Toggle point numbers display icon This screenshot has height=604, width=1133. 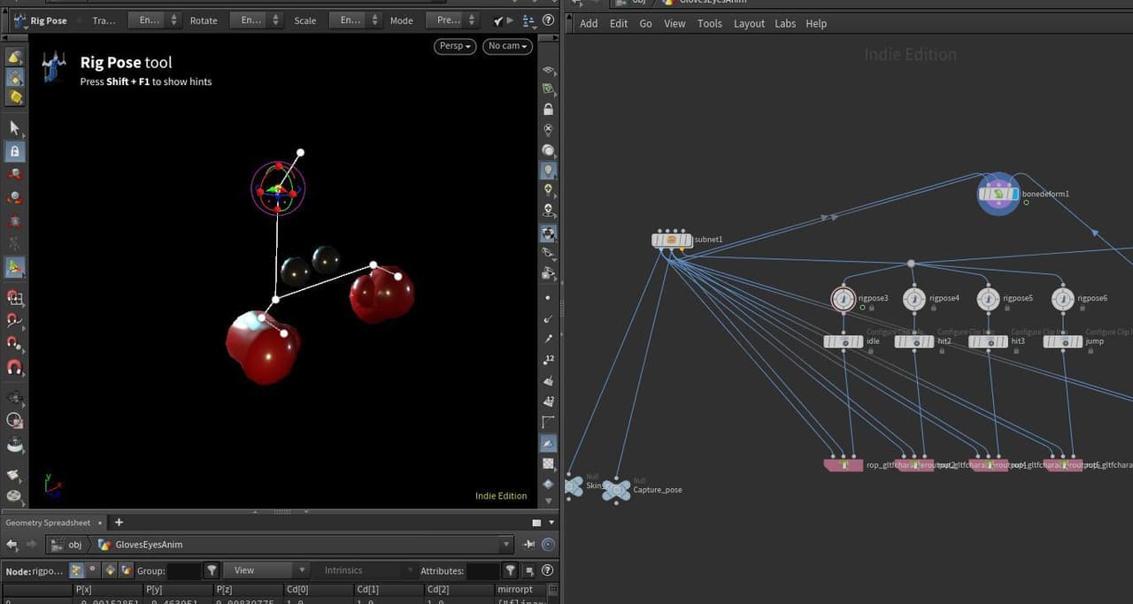[549, 360]
